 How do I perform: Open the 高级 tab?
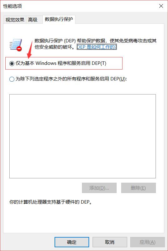tap(33, 20)
